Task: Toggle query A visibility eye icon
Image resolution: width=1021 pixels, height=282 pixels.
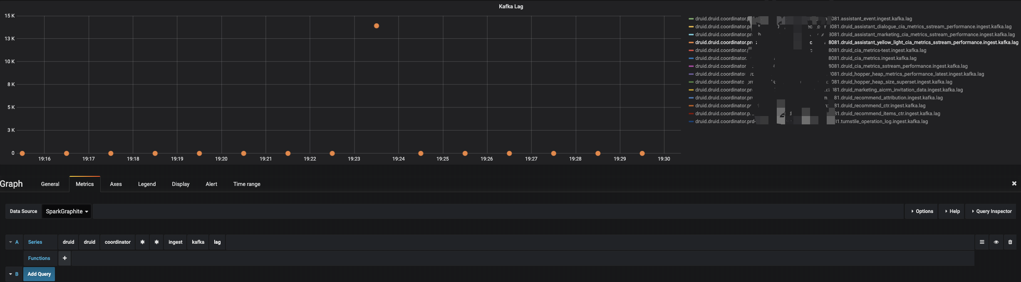Action: pyautogui.click(x=996, y=242)
